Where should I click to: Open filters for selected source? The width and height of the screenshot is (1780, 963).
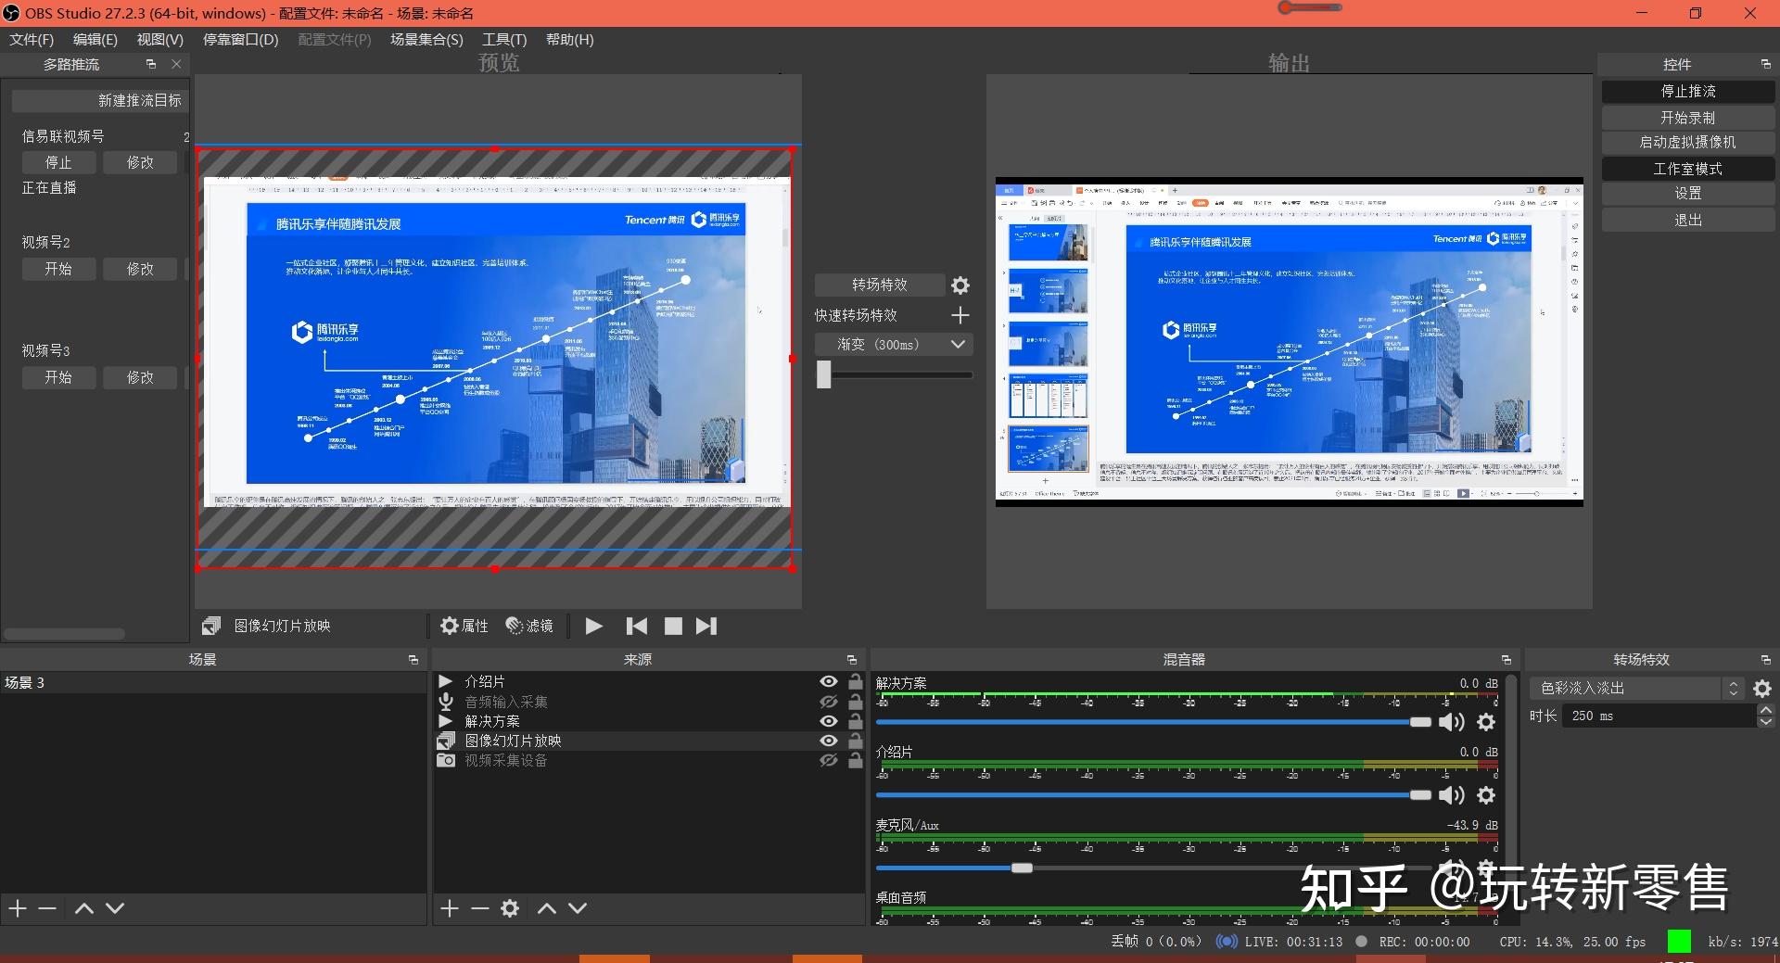coord(529,626)
